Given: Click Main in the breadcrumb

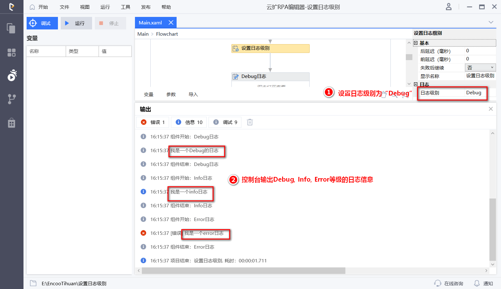Looking at the screenshot, I should tap(143, 34).
